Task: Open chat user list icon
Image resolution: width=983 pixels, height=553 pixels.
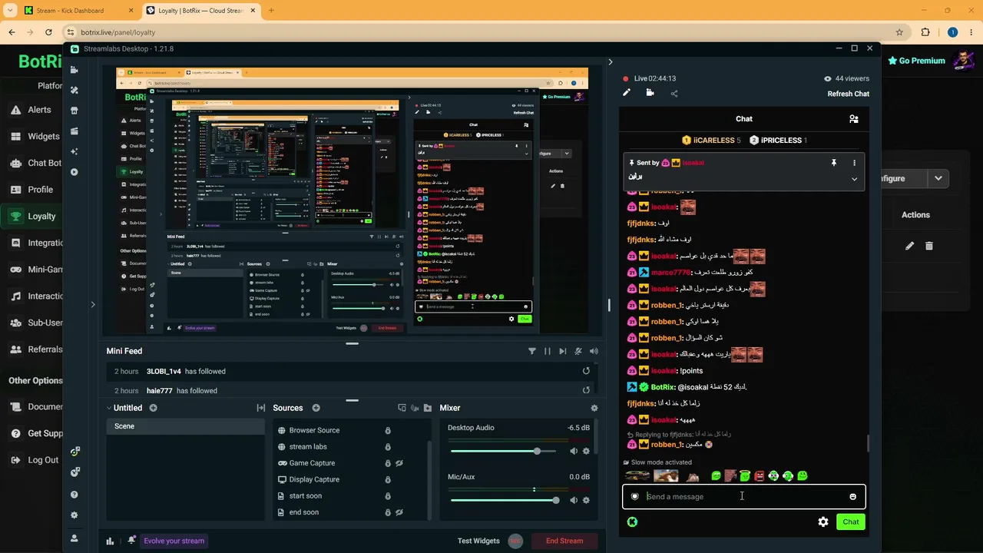Action: click(x=853, y=119)
